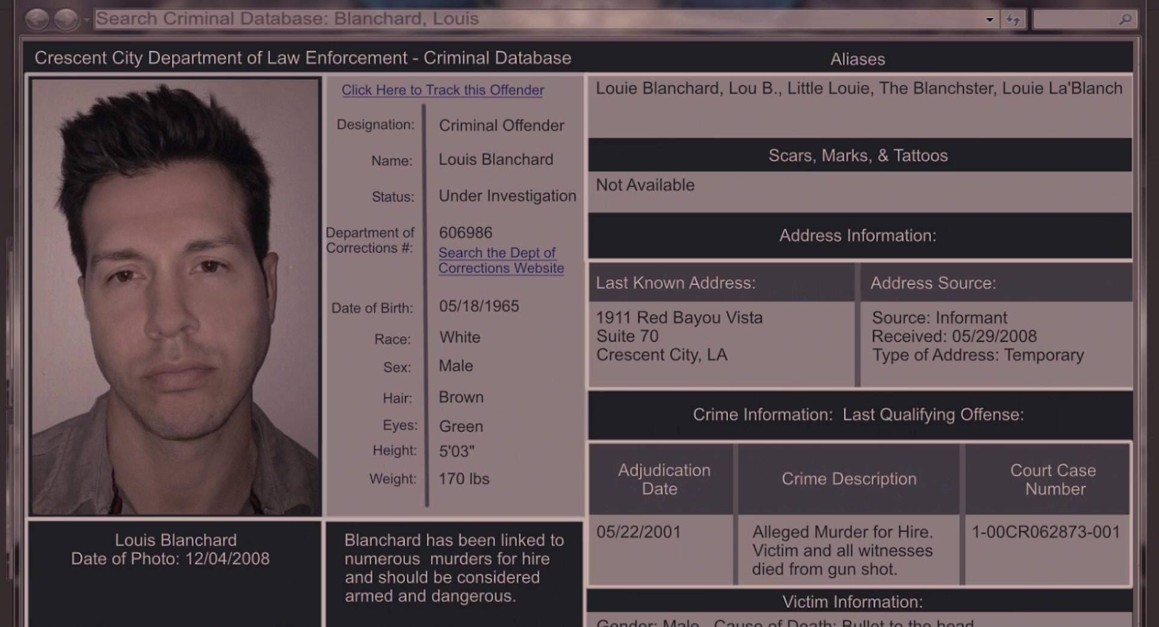Click the Height value 5'03"
1159x627 pixels.
coord(456,451)
